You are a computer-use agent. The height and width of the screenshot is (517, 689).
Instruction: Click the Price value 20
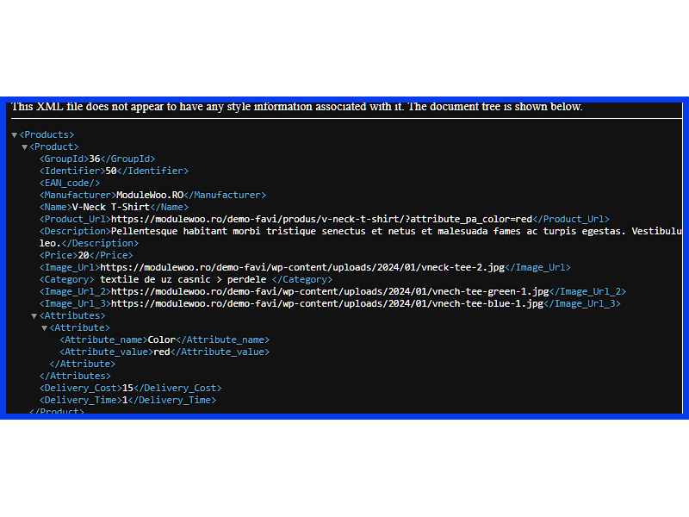(84, 255)
